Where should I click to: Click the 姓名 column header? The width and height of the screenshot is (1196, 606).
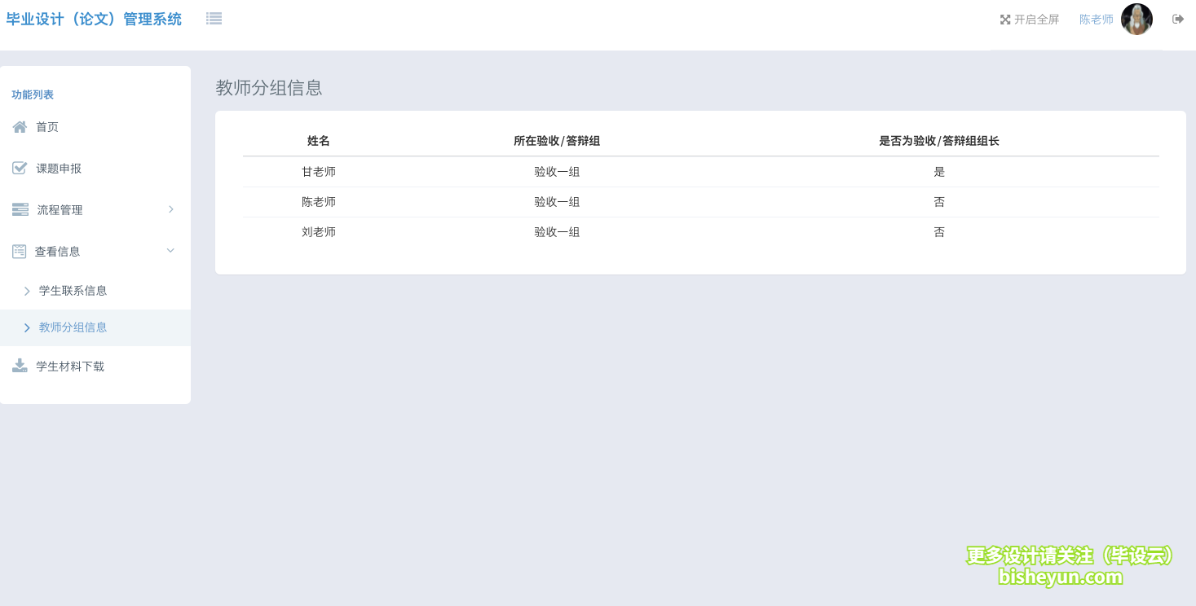click(x=318, y=141)
